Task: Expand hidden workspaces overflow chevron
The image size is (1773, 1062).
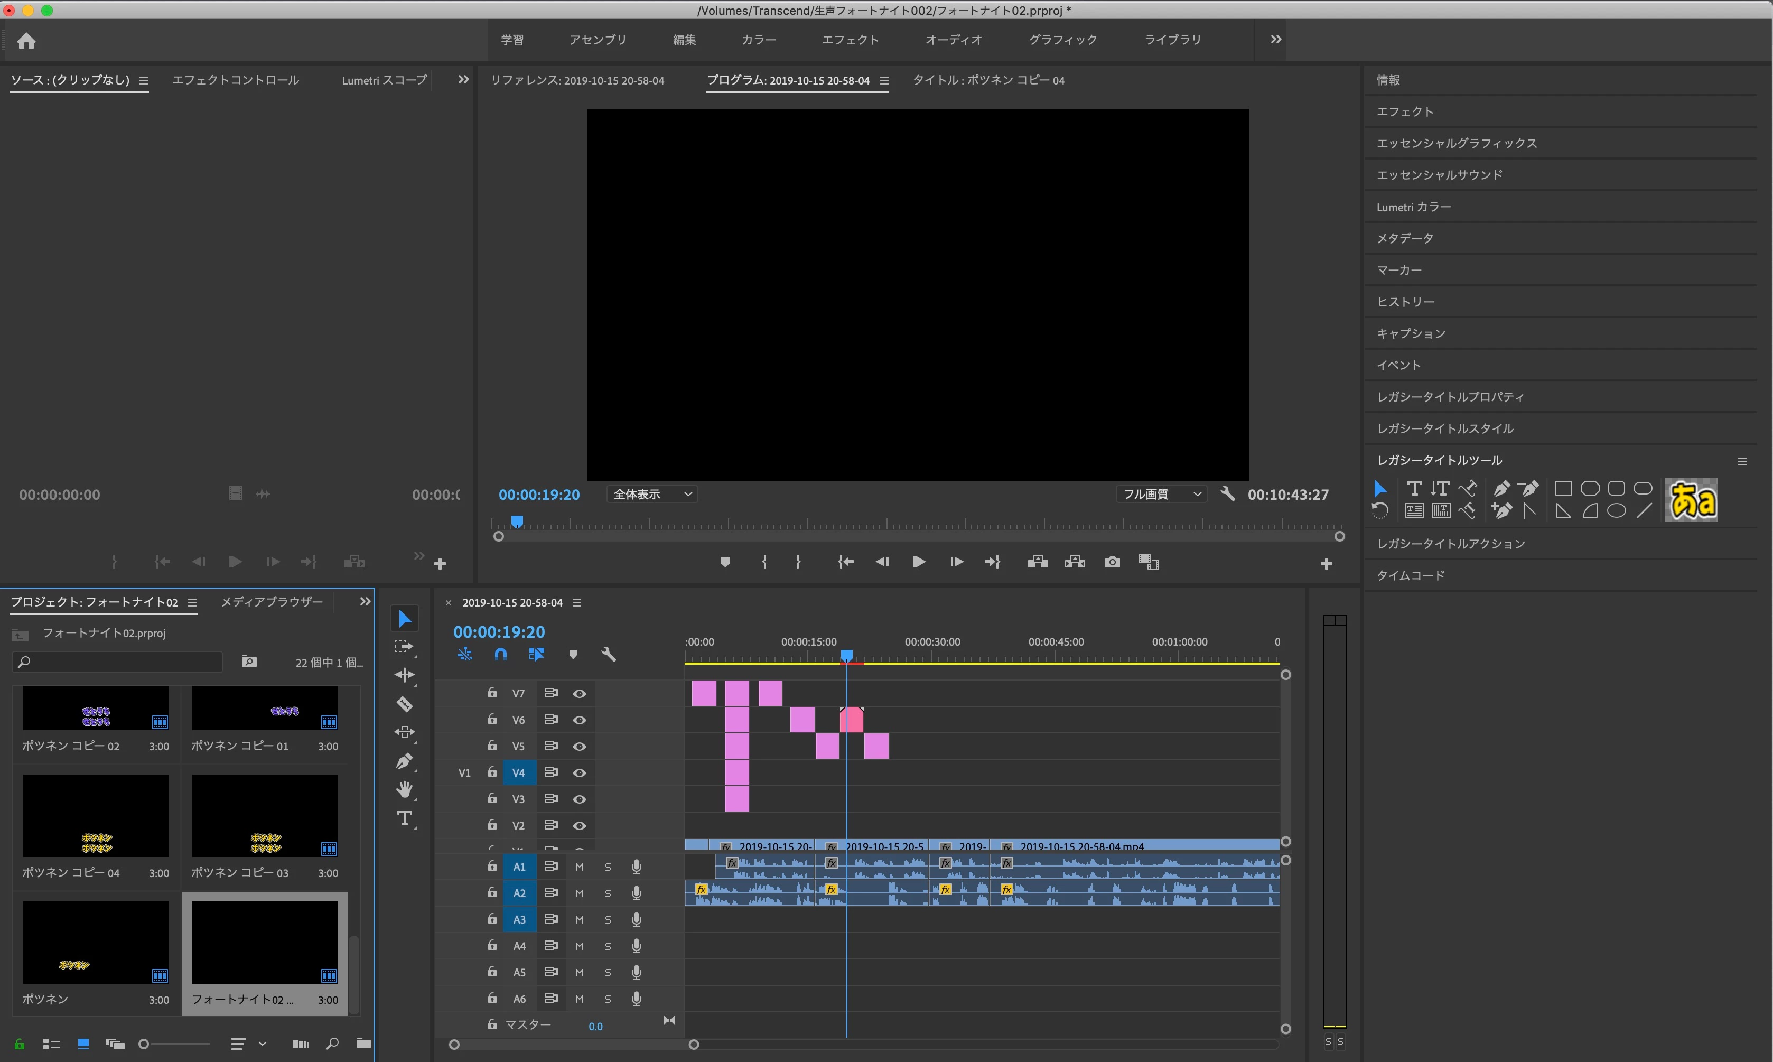Action: tap(1275, 39)
